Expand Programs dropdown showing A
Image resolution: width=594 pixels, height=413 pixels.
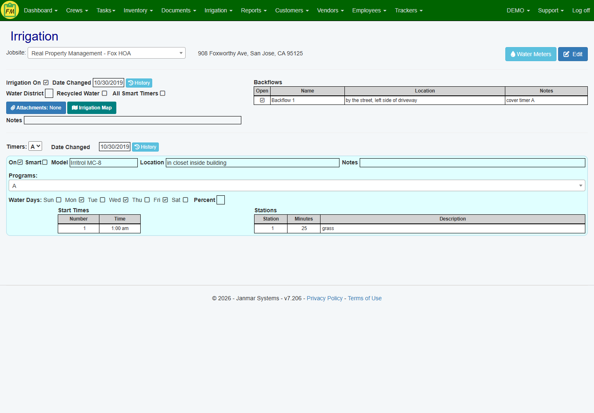pyautogui.click(x=297, y=186)
